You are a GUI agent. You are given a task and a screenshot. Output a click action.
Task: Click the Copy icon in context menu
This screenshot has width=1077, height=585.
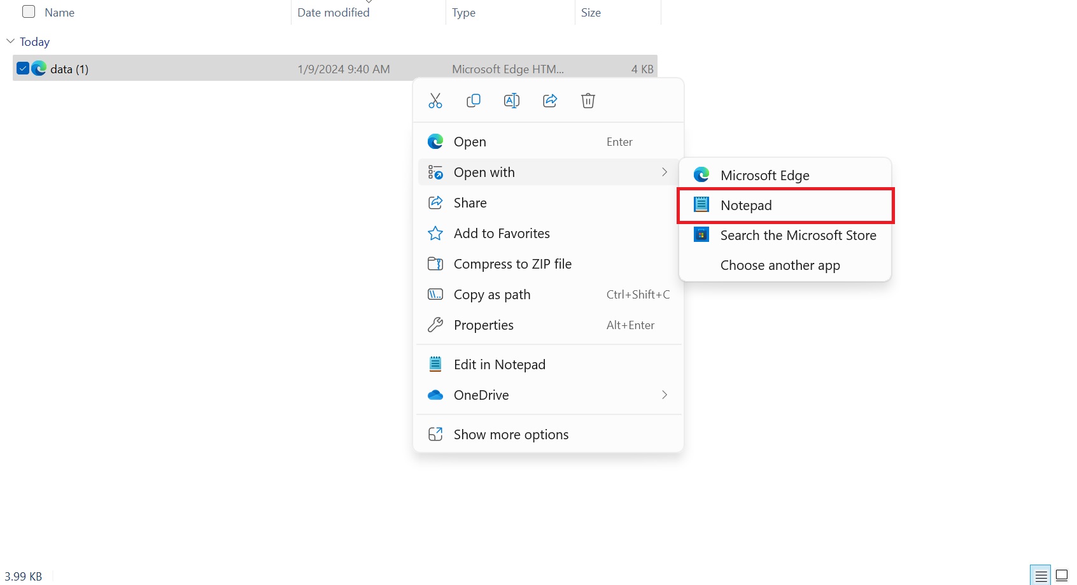click(x=474, y=101)
